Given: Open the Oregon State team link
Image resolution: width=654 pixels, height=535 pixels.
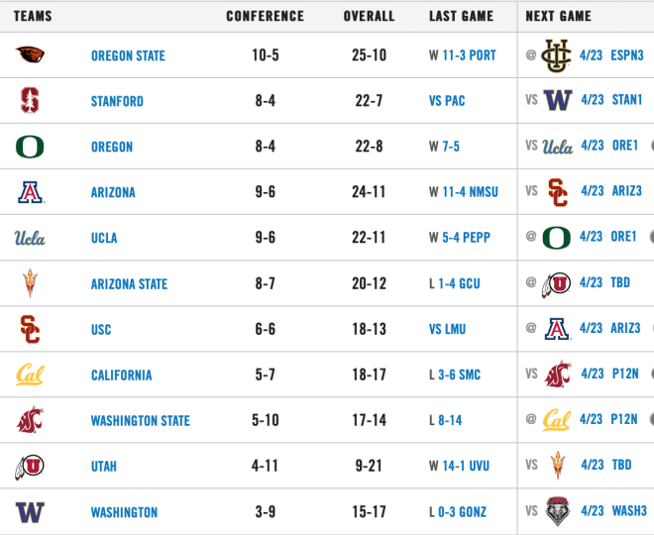Looking at the screenshot, I should (128, 55).
